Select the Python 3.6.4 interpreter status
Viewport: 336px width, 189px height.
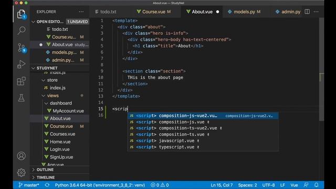(x=100, y=185)
